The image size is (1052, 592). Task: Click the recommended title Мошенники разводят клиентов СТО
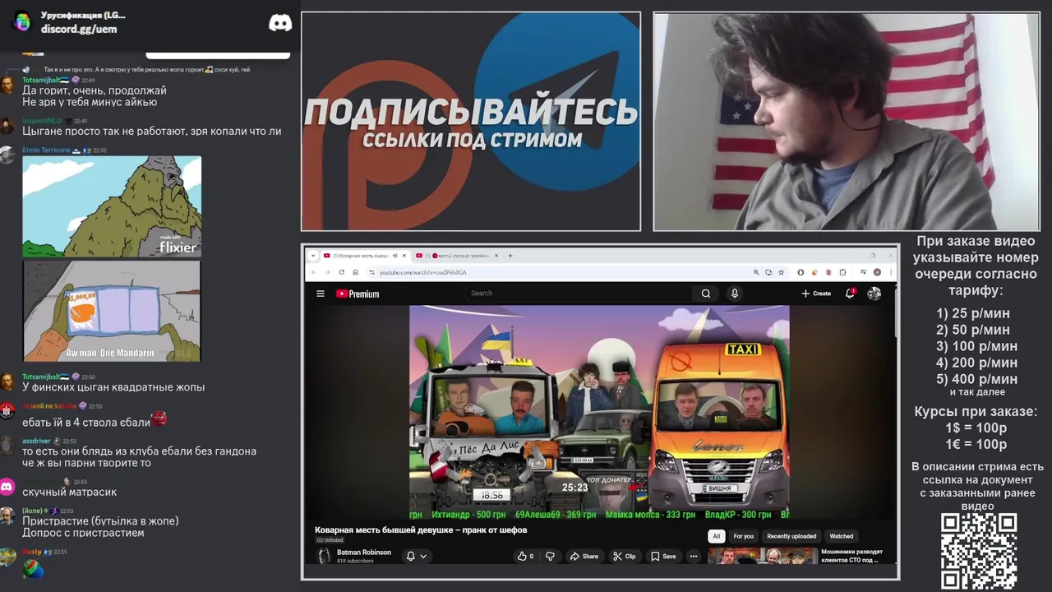852,556
